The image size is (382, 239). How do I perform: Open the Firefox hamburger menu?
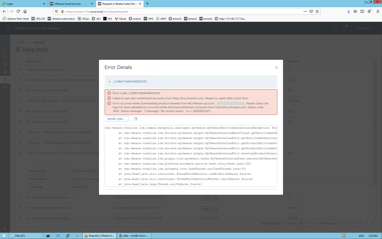(377, 11)
